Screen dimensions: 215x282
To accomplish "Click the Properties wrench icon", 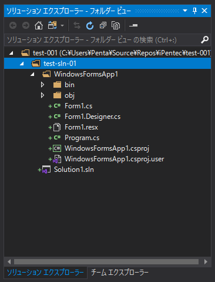I will coord(133,25).
